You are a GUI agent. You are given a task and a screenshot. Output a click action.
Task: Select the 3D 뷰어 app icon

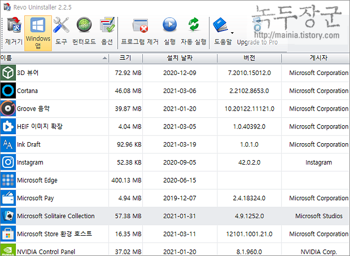click(8, 73)
